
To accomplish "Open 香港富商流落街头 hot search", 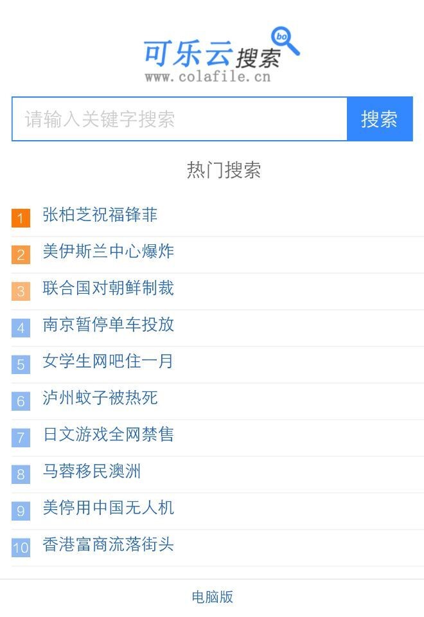I will tap(108, 545).
